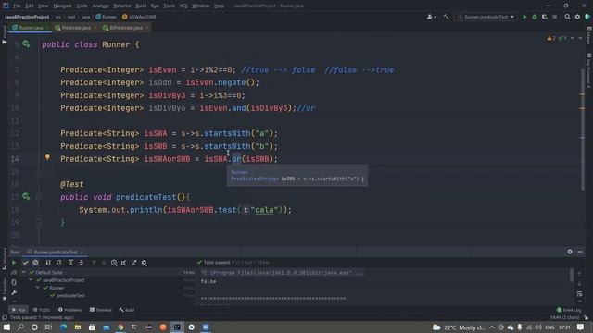Go to next highlighted error arrow
This screenshot has height=333, width=593.
click(x=580, y=38)
